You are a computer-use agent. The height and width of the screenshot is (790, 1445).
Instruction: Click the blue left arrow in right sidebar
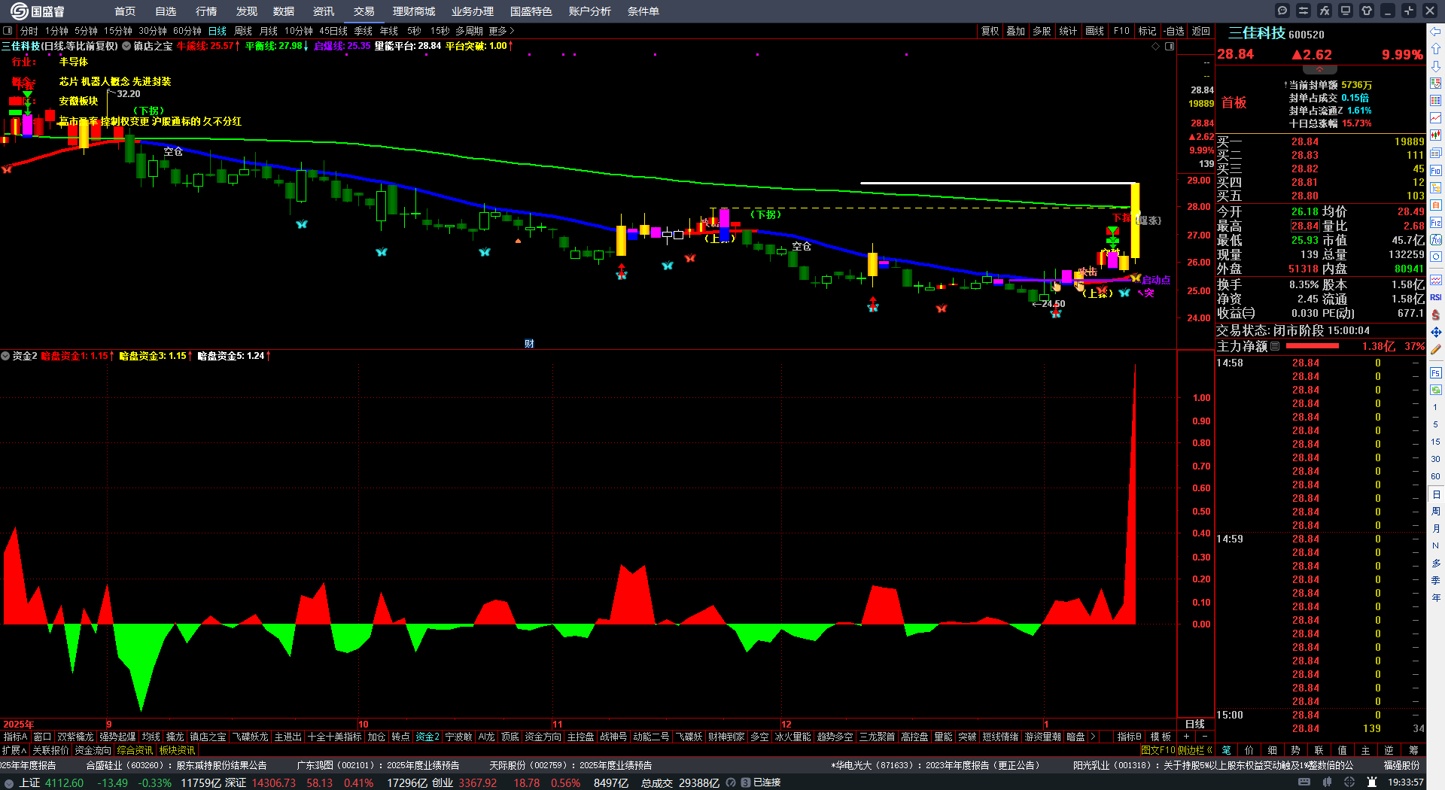click(1436, 31)
